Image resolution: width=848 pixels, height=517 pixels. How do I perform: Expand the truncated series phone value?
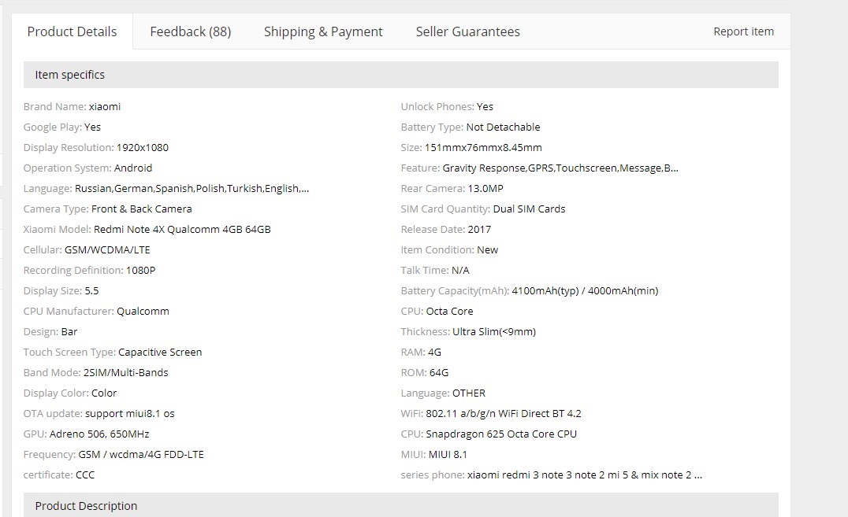pos(584,475)
